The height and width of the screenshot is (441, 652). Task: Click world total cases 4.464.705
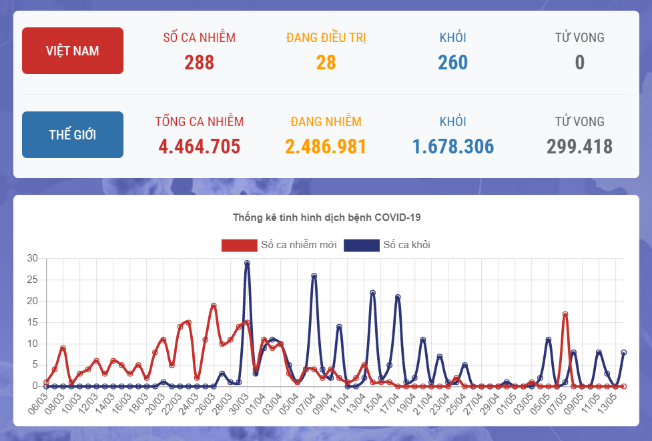click(x=199, y=147)
